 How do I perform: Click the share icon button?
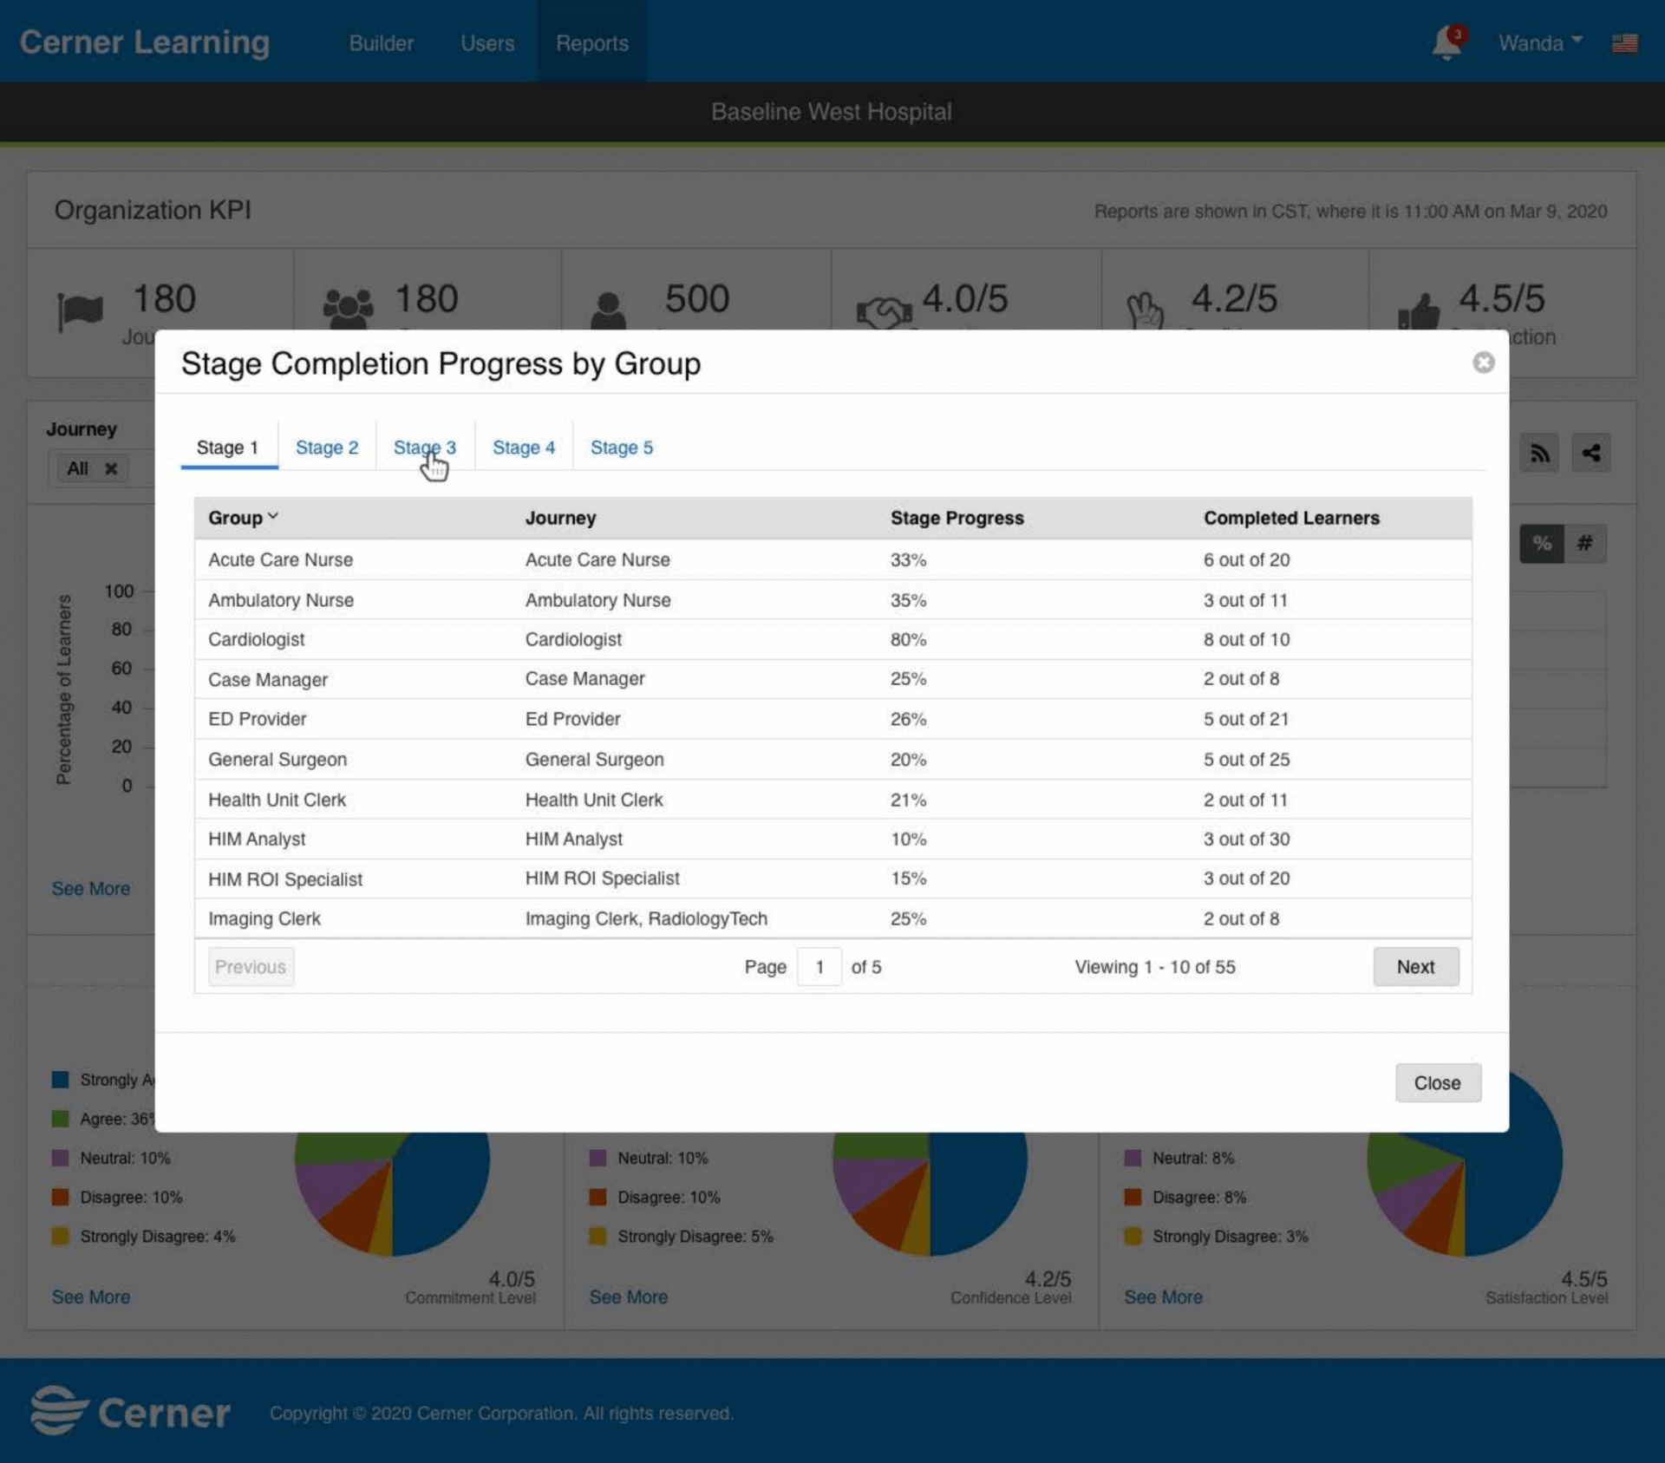coord(1590,453)
